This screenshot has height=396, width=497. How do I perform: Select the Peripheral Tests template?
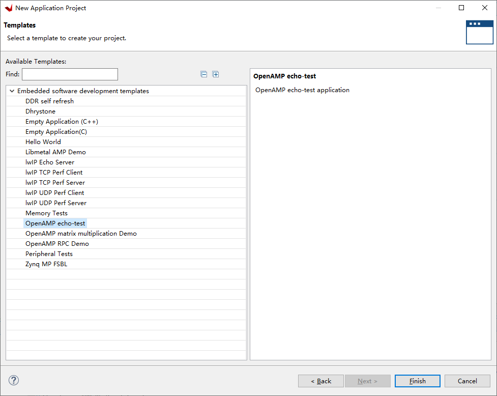(49, 253)
